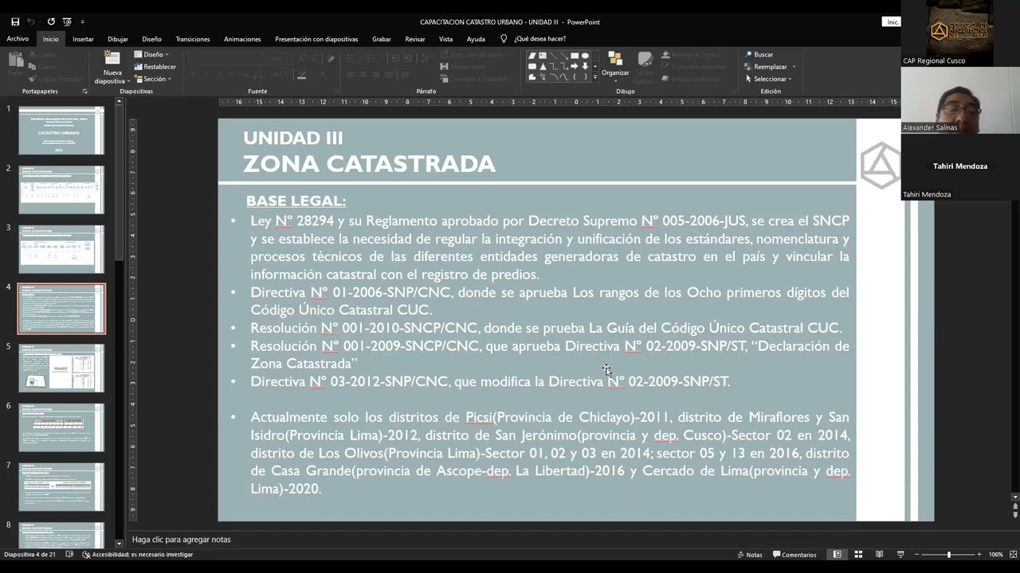Screen dimensions: 1020x573
Task: Click the 'BASE LEGAL:' heading on slide
Action: coord(296,201)
